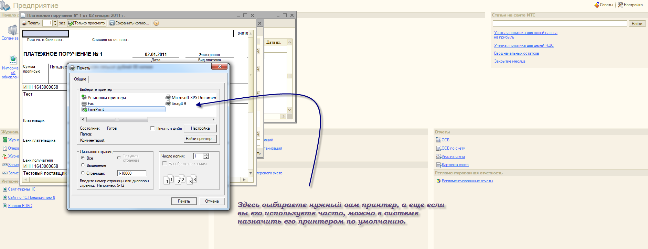Click Сохранить копию save icon
648x249 pixels.
click(112, 23)
